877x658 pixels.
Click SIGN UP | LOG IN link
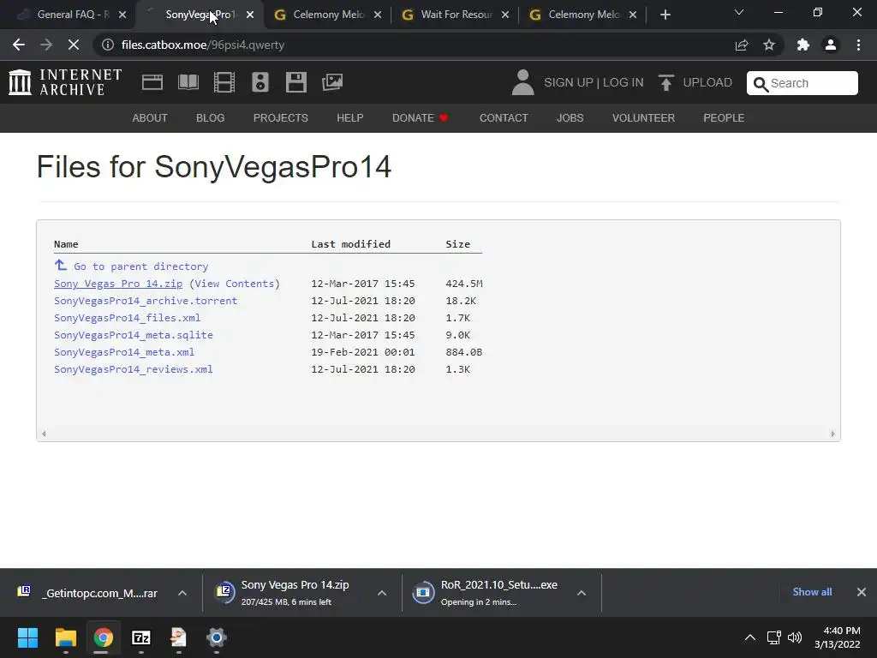[x=594, y=82]
